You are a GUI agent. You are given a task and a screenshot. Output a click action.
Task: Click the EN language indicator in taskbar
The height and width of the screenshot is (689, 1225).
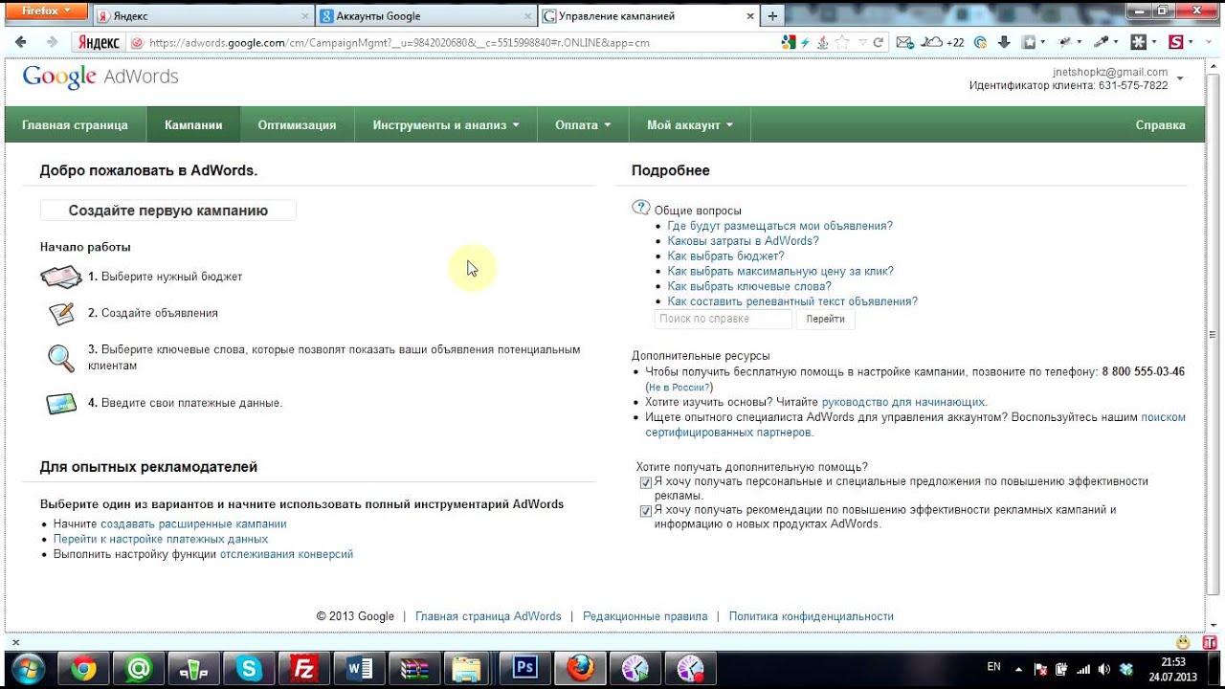click(993, 667)
